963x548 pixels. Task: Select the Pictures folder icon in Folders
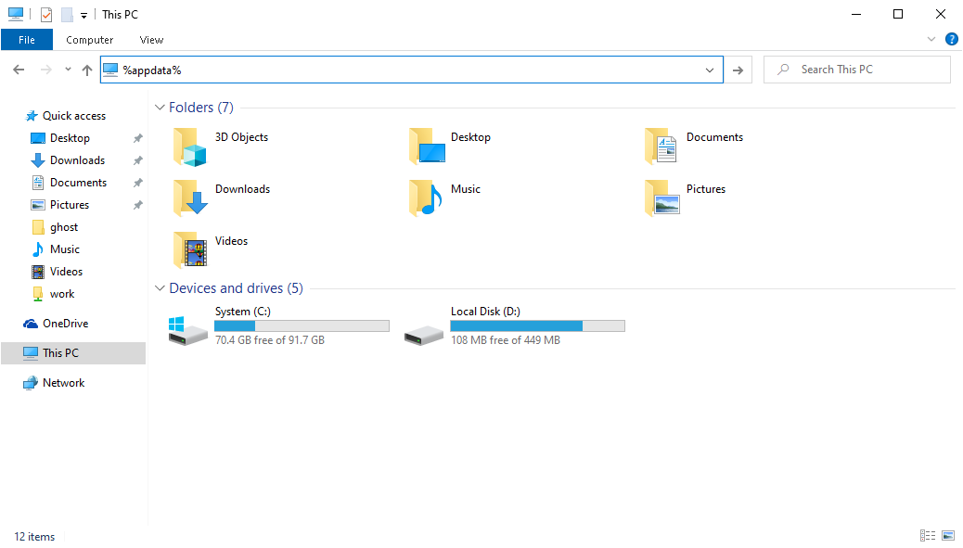point(662,198)
